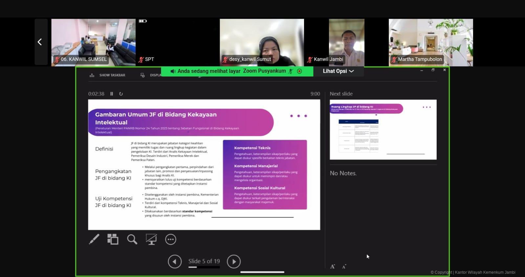Click Show Taskbar in presenter view

coord(108,75)
